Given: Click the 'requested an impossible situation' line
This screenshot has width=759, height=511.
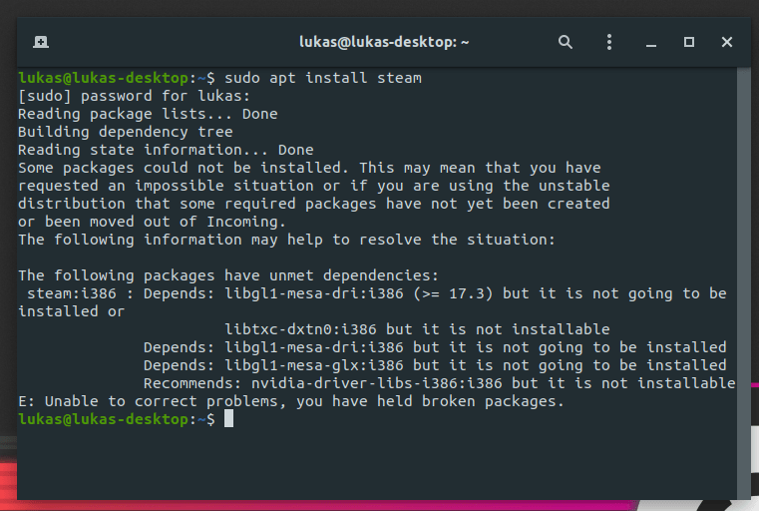Looking at the screenshot, I should coord(313,186).
